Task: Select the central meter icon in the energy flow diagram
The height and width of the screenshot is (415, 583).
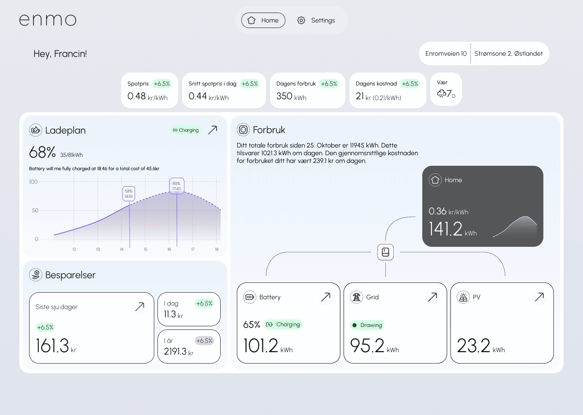Action: [x=385, y=252]
